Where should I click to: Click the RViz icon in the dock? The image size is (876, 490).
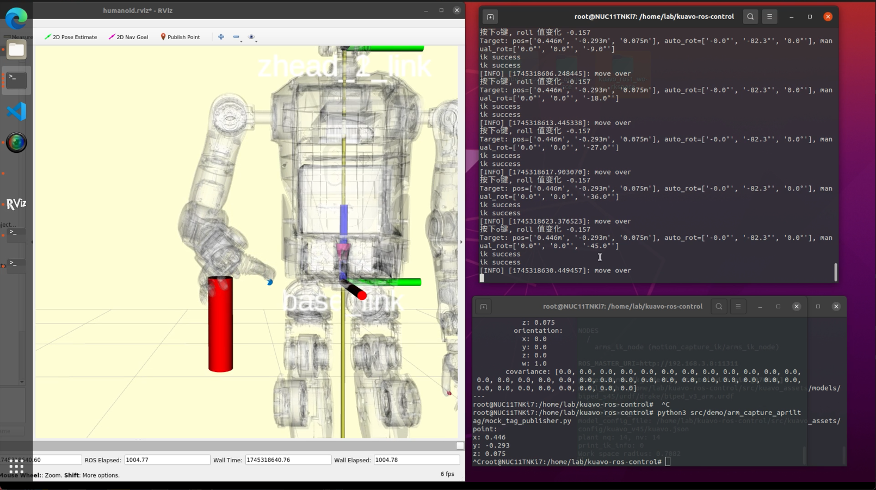[16, 204]
